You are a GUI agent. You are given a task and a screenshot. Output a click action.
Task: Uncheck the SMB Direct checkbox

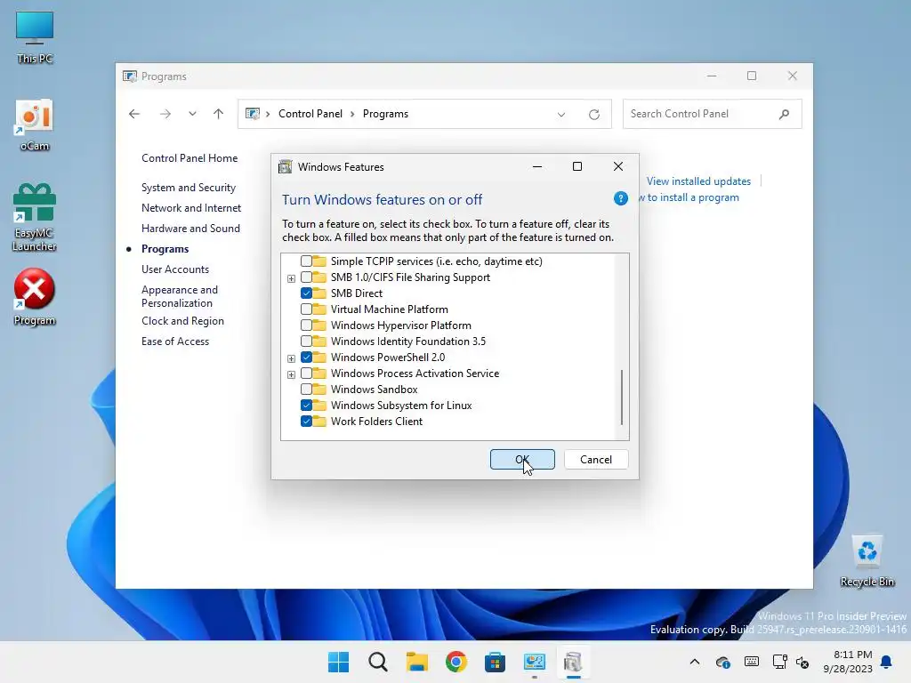pyautogui.click(x=306, y=293)
